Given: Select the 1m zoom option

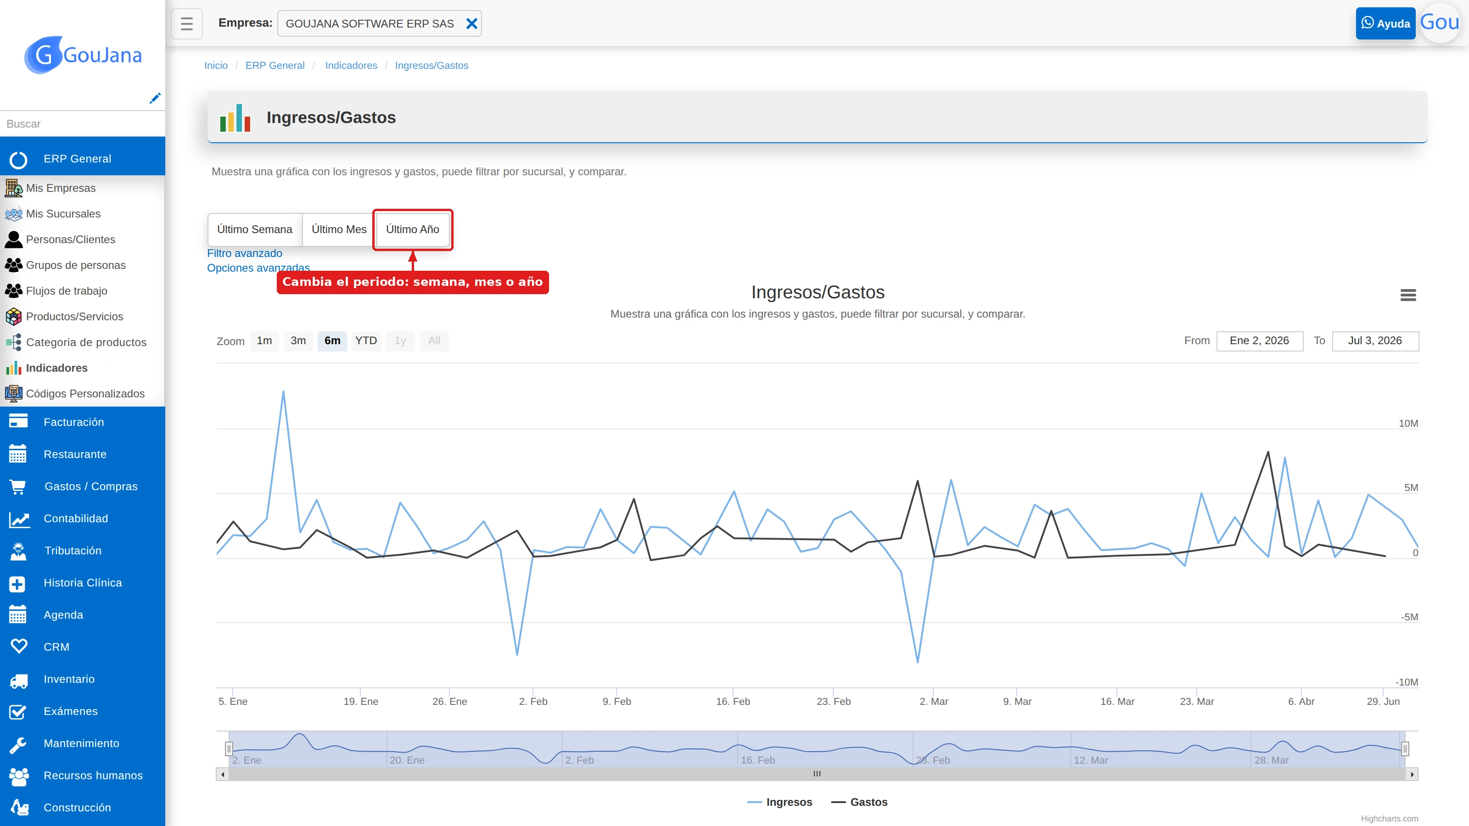Looking at the screenshot, I should [264, 341].
